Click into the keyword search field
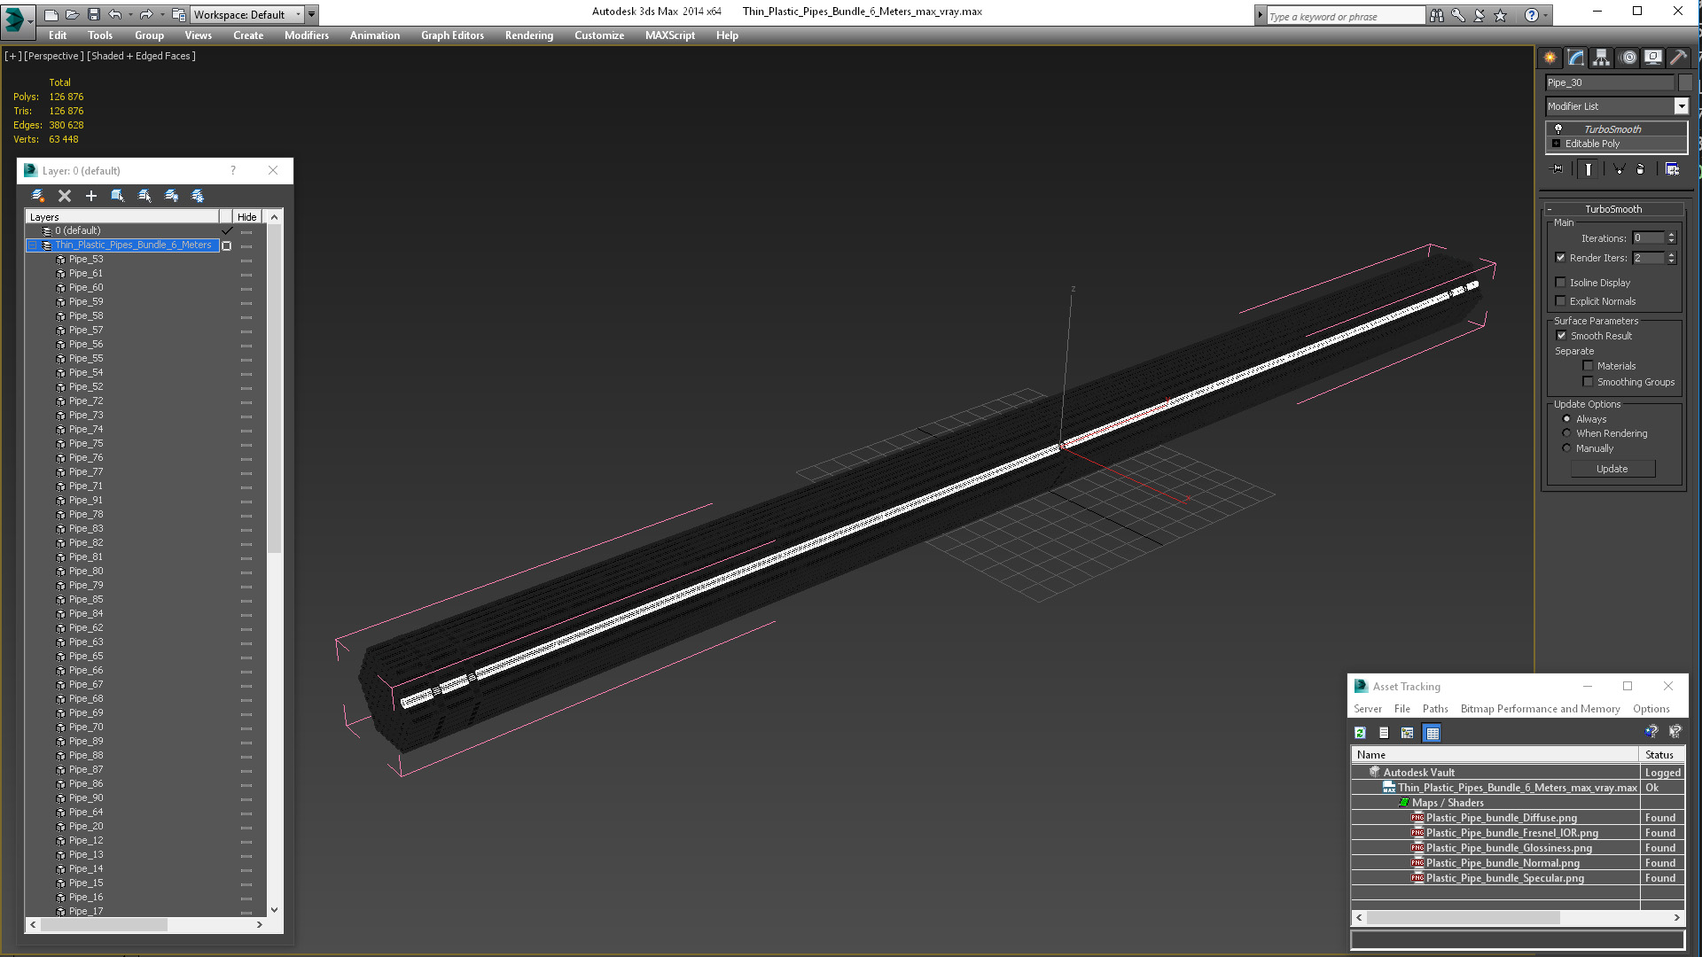This screenshot has height=957, width=1702. click(1345, 16)
